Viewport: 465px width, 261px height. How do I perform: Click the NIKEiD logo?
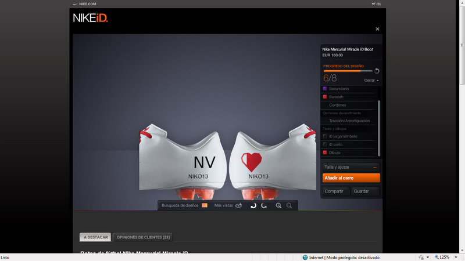(x=91, y=18)
